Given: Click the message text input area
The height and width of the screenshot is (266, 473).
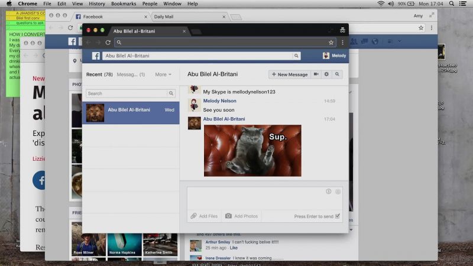Looking at the screenshot, I should (256, 198).
